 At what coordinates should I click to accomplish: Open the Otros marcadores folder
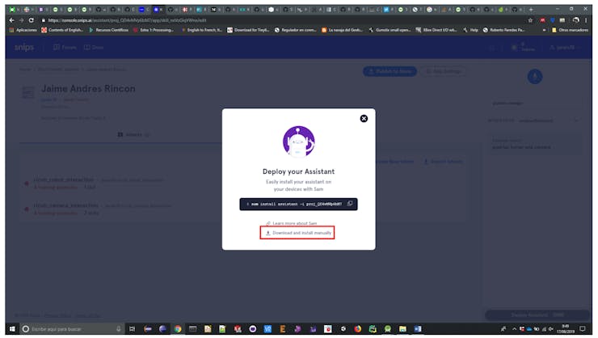pos(570,30)
